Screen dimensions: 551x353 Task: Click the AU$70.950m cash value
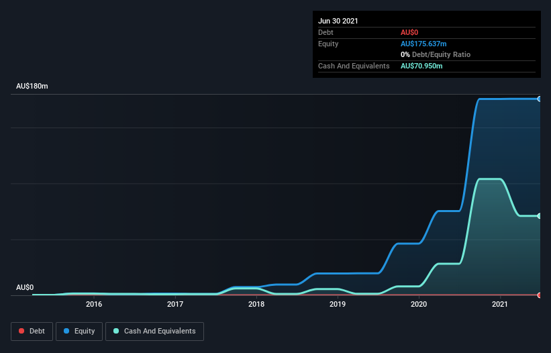(x=421, y=66)
